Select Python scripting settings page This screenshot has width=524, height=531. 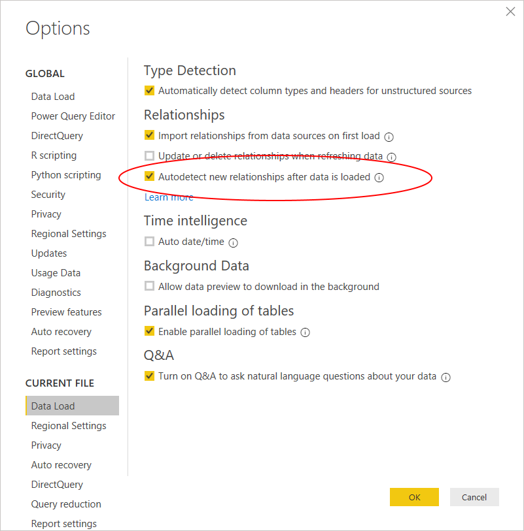tap(66, 175)
